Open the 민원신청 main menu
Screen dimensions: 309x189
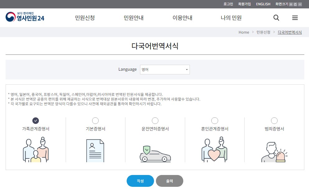85,18
